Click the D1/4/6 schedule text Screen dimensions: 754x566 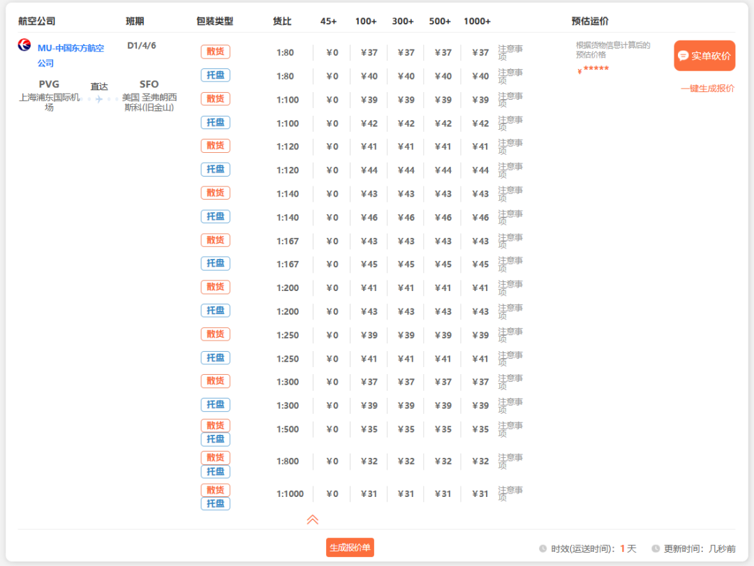[141, 45]
